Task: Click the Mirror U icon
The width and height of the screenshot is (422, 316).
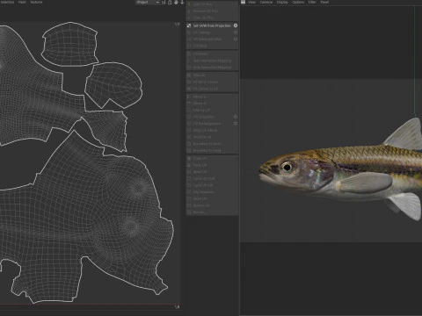Action: tap(189, 97)
